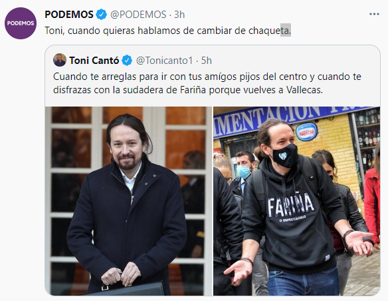The width and height of the screenshot is (388, 301).
Task: Click the Nestlé sign in the right photo
Action: pyautogui.click(x=307, y=132)
